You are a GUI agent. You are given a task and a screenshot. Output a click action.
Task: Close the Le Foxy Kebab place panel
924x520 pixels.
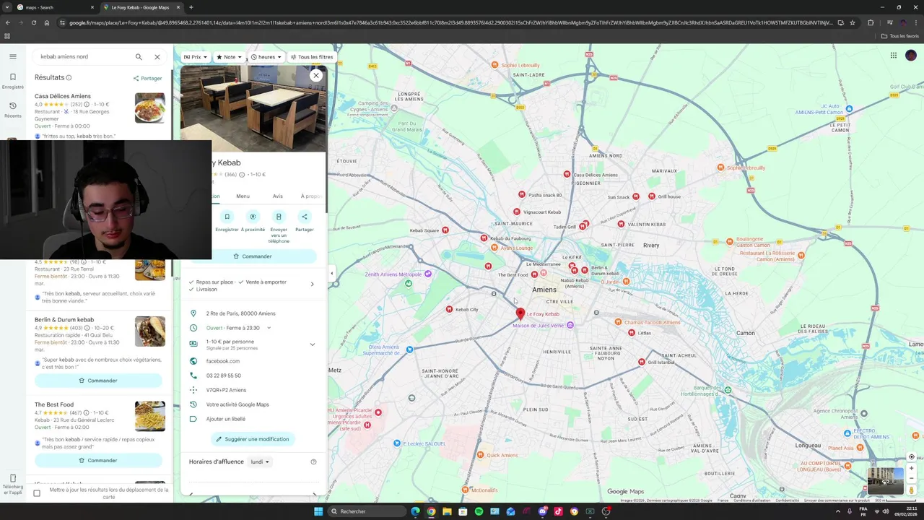[315, 75]
